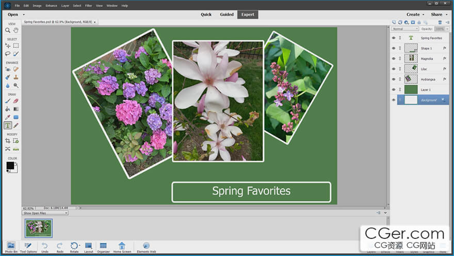Click the Create new layer icon
This screenshot has height=256, width=454.
394,22
